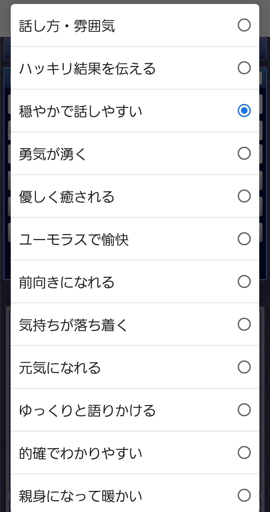Pick 優しく癒される radio button
The width and height of the screenshot is (270, 512).
click(x=244, y=196)
